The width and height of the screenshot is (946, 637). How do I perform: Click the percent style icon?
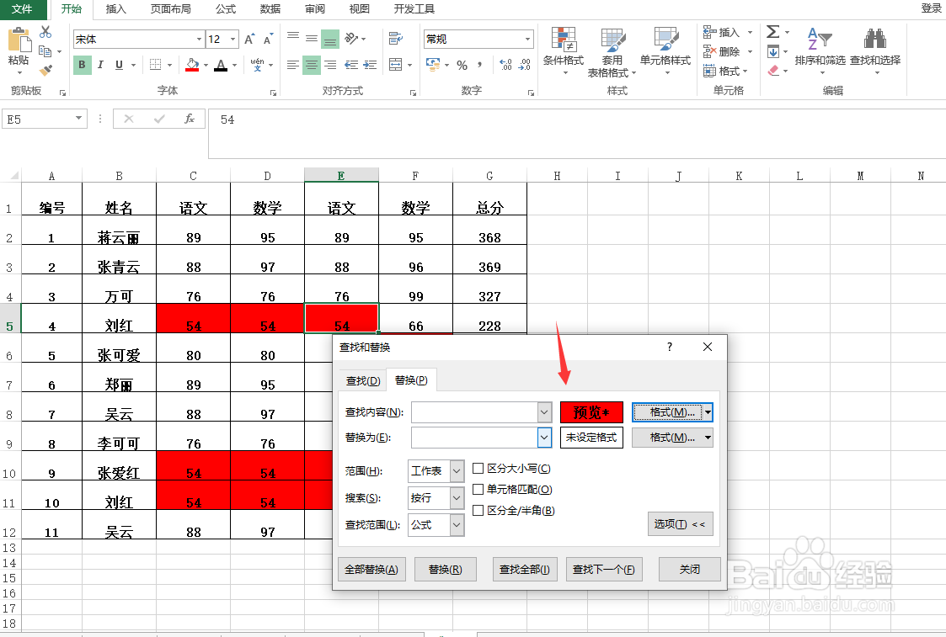(x=462, y=65)
